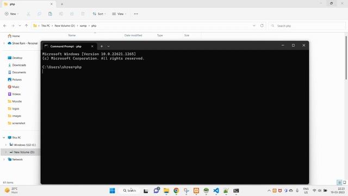Click 'This PC' in the address breadcrumb
This screenshot has width=348, height=196.
[x=46, y=26]
